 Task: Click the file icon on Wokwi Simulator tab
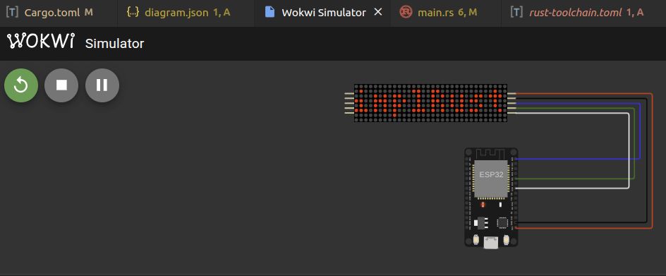(x=270, y=12)
